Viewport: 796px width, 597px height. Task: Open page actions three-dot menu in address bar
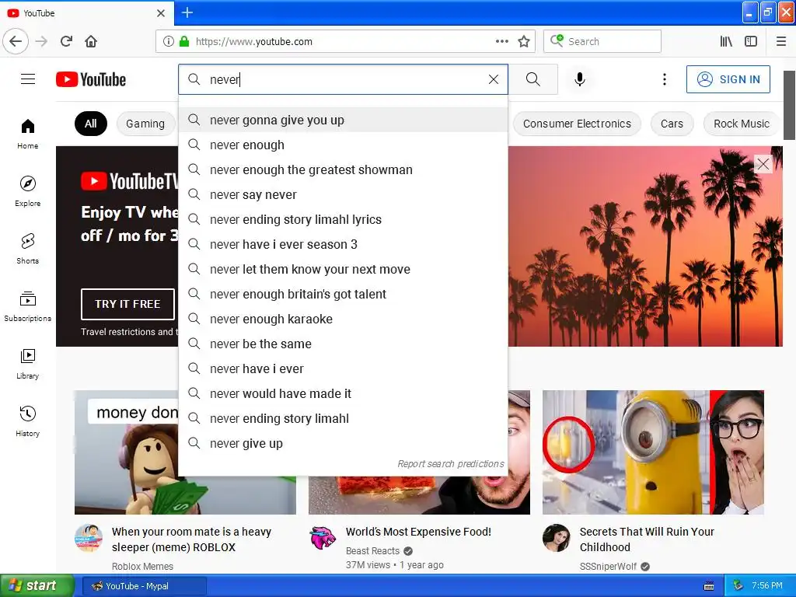click(502, 41)
